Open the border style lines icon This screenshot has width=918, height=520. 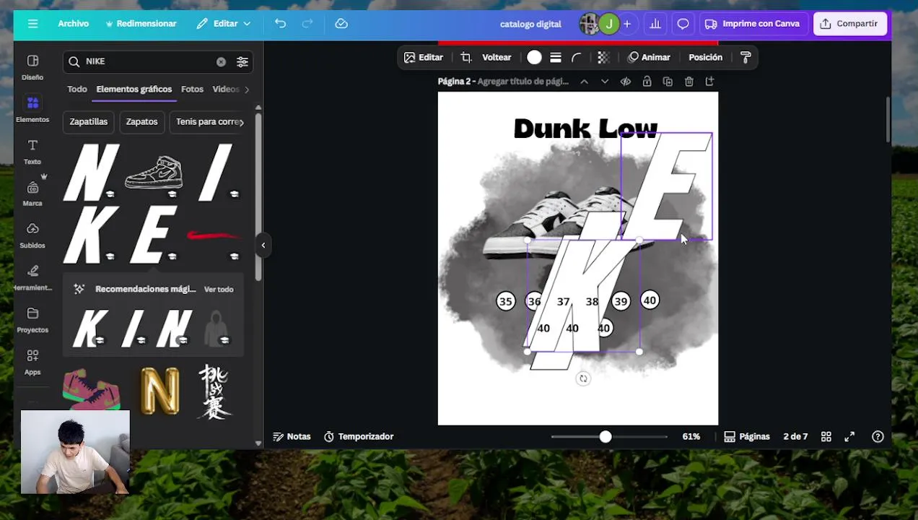(x=556, y=57)
